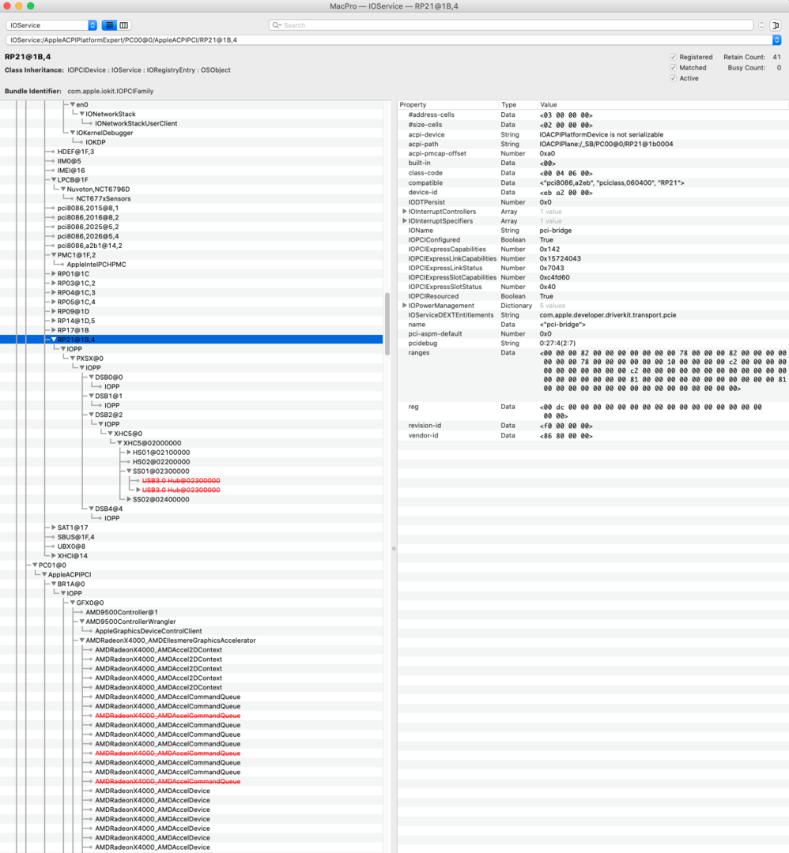Toggle the Active checkbox

click(673, 78)
